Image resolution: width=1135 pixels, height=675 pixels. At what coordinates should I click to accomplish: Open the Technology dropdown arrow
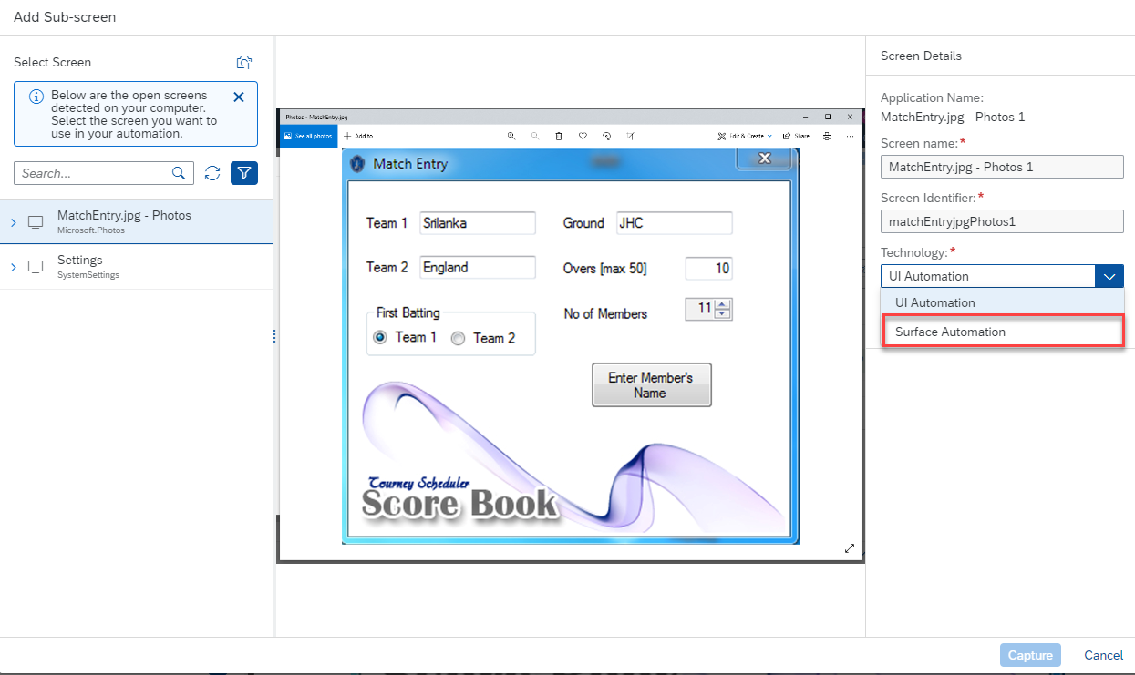click(1109, 276)
